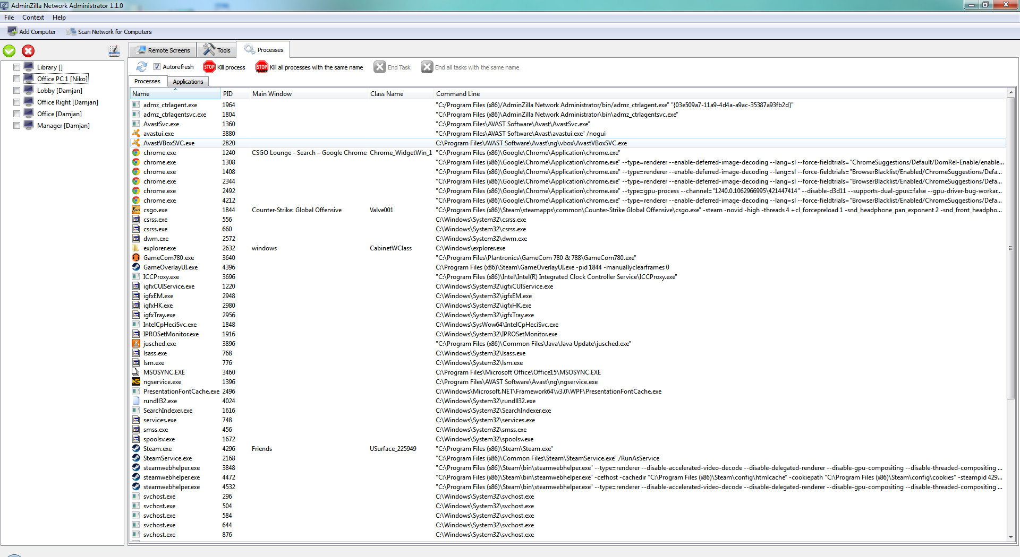
Task: Sort by the Main Window column header
Action: [309, 94]
